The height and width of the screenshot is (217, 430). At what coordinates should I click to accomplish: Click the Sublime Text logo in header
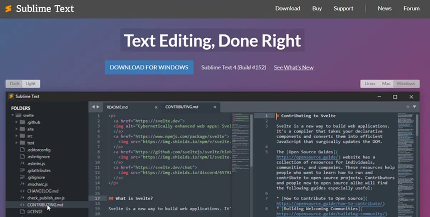[8, 9]
